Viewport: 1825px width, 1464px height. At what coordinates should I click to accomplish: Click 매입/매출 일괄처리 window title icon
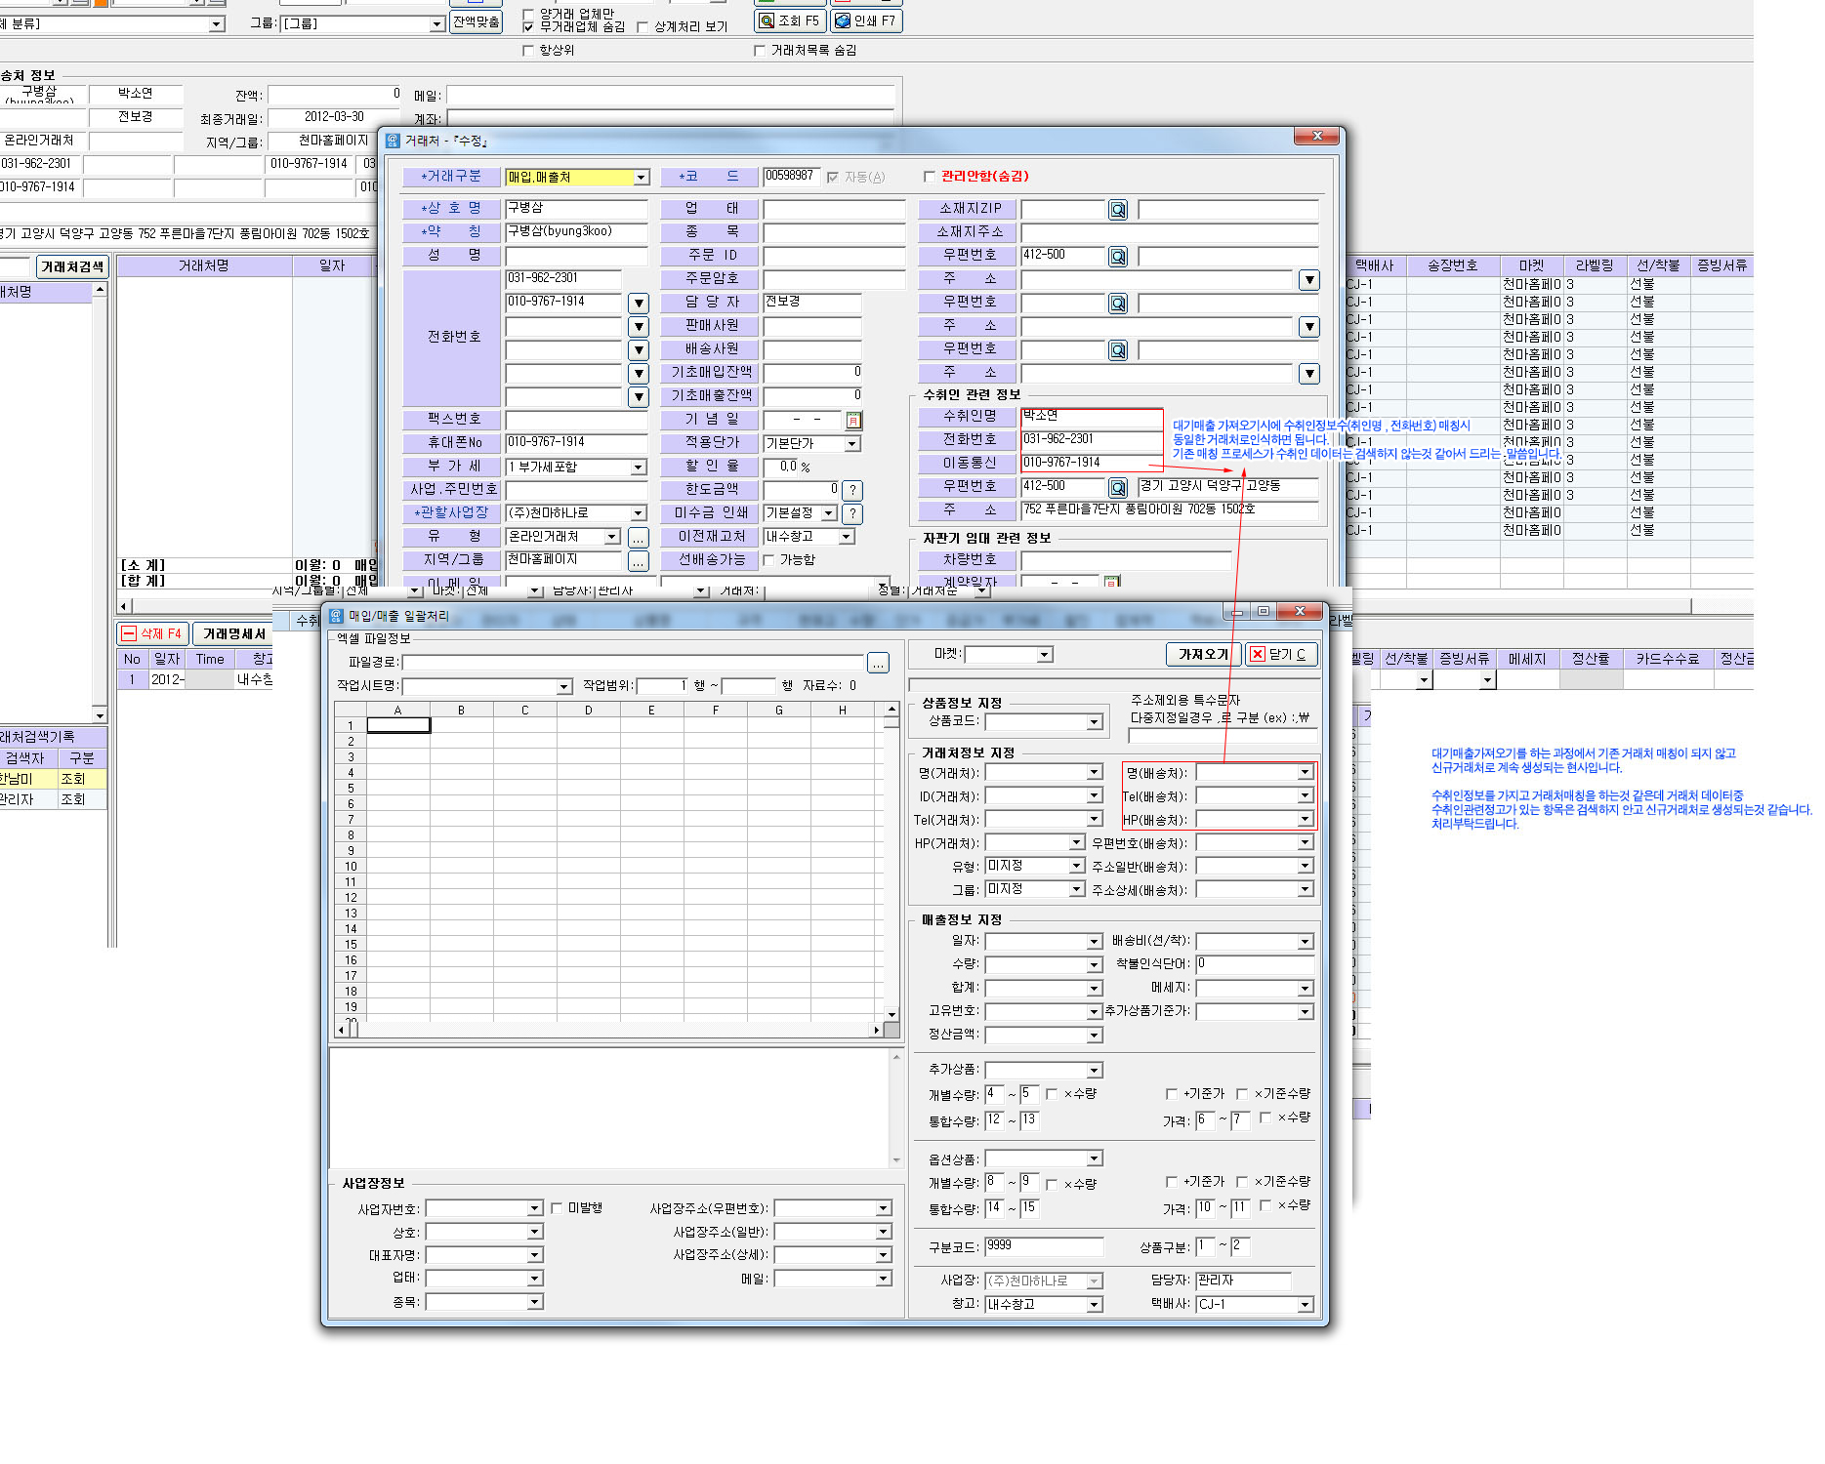click(336, 616)
